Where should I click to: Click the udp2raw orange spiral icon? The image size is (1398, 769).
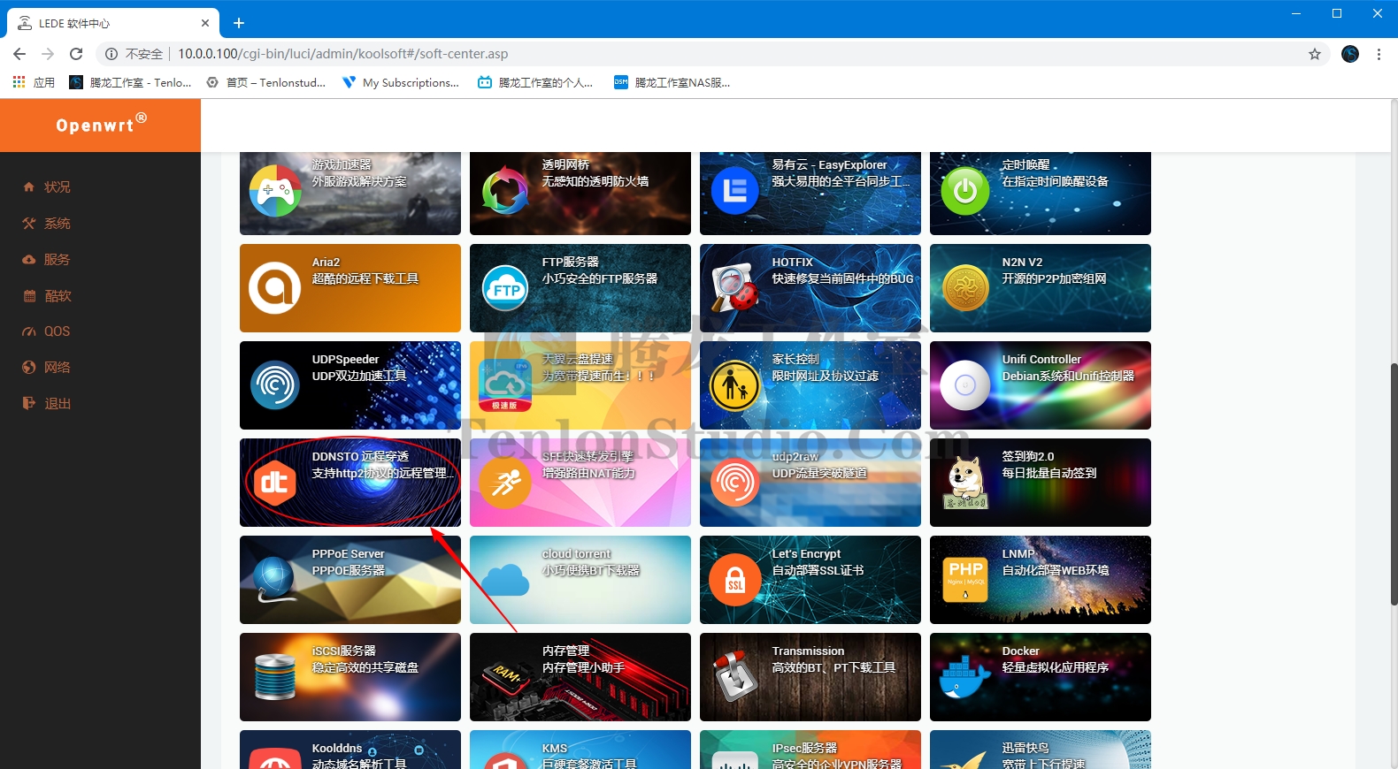point(735,483)
